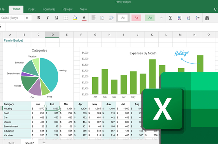Viewport: 218px width, 144px height.
Task: Expand the cell styles gallery chevron
Action: tap(161, 18)
